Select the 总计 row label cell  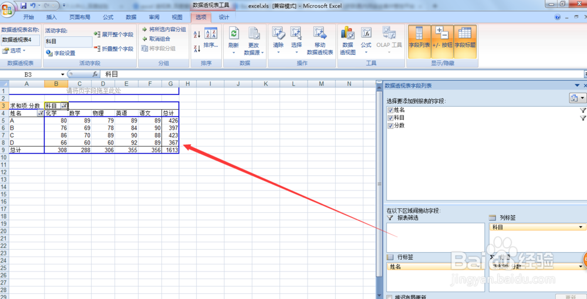[x=26, y=150]
